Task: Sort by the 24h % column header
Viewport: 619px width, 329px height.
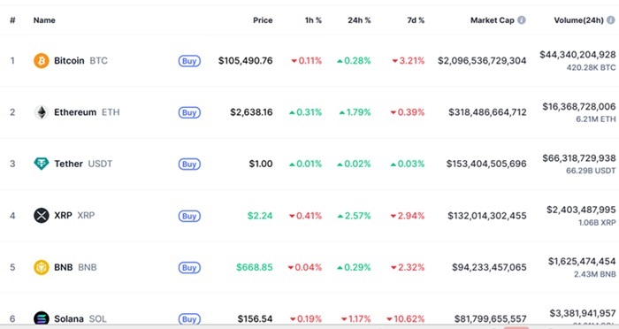Action: tap(359, 20)
